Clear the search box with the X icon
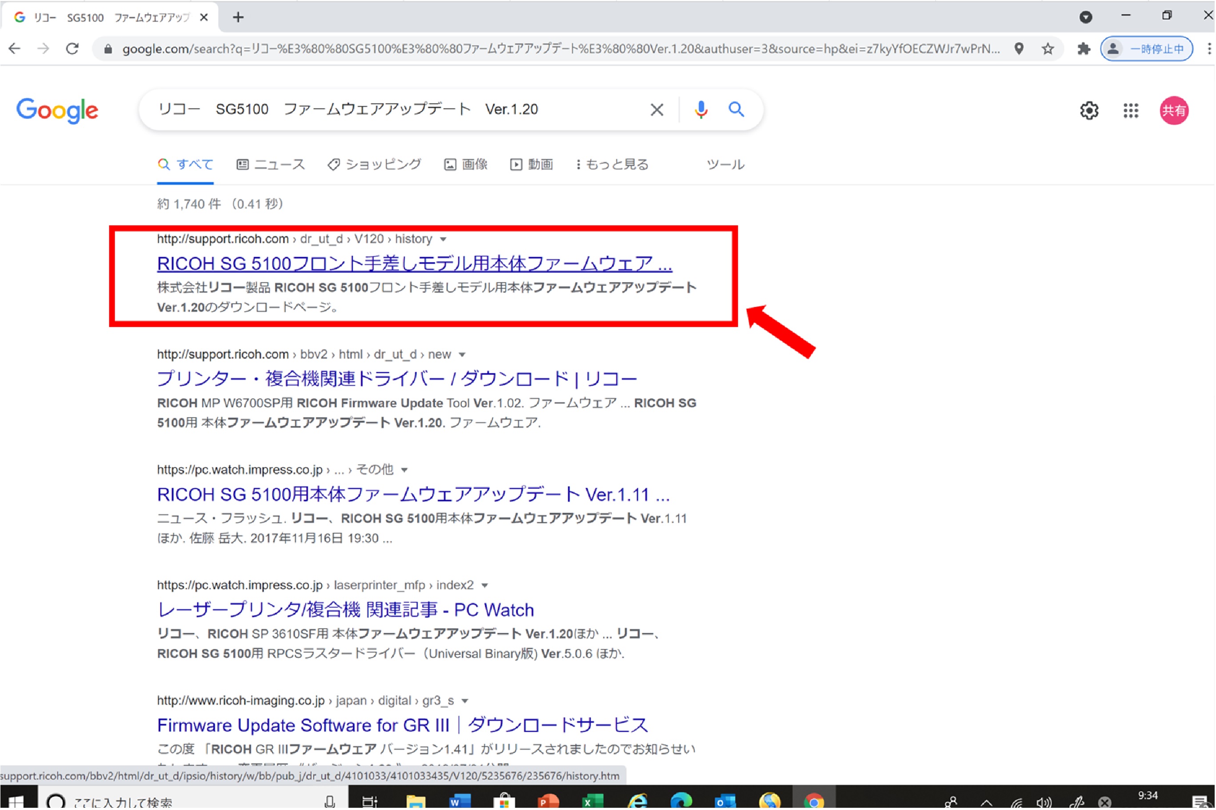The image size is (1216, 810). coord(656,110)
